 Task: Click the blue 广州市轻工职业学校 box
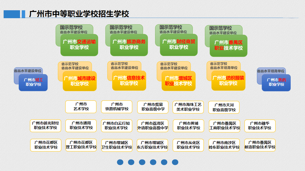coord(33,83)
